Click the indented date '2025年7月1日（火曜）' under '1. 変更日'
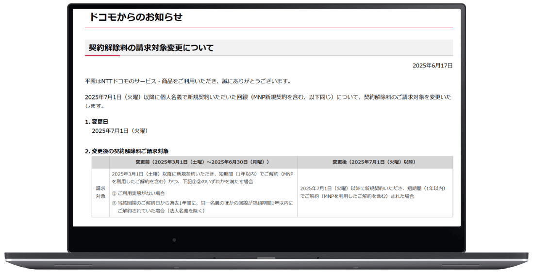Image resolution: width=534 pixels, height=273 pixels. pyautogui.click(x=120, y=130)
